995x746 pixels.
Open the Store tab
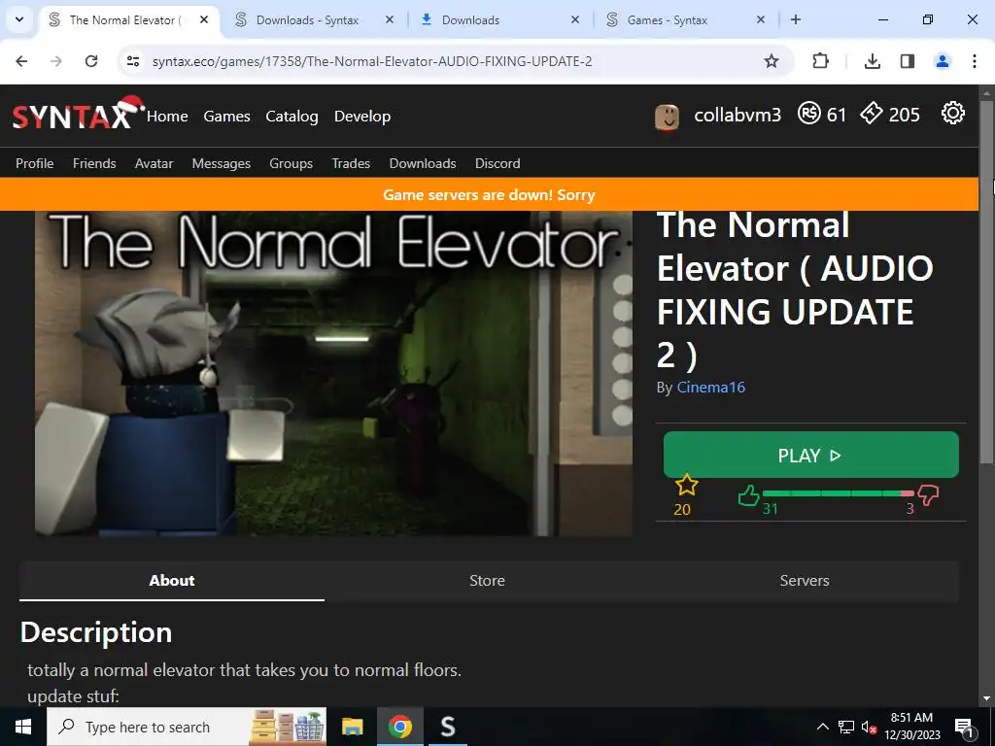pyautogui.click(x=487, y=581)
